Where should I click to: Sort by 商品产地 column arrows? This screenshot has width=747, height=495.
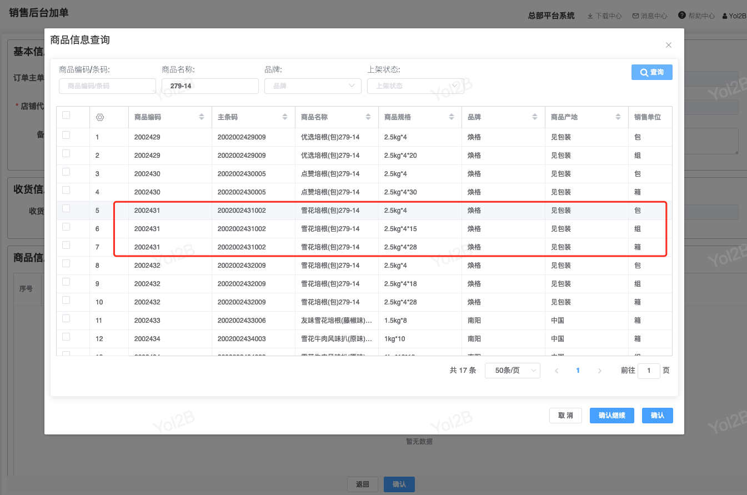618,117
